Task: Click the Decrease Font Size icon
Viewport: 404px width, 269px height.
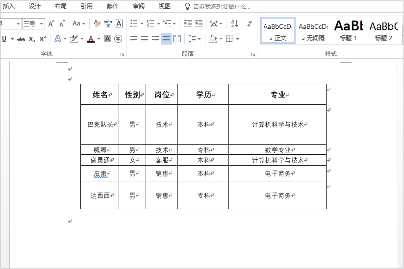Action: pos(62,24)
